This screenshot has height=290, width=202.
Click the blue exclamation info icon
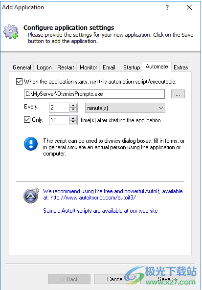pyautogui.click(x=31, y=144)
